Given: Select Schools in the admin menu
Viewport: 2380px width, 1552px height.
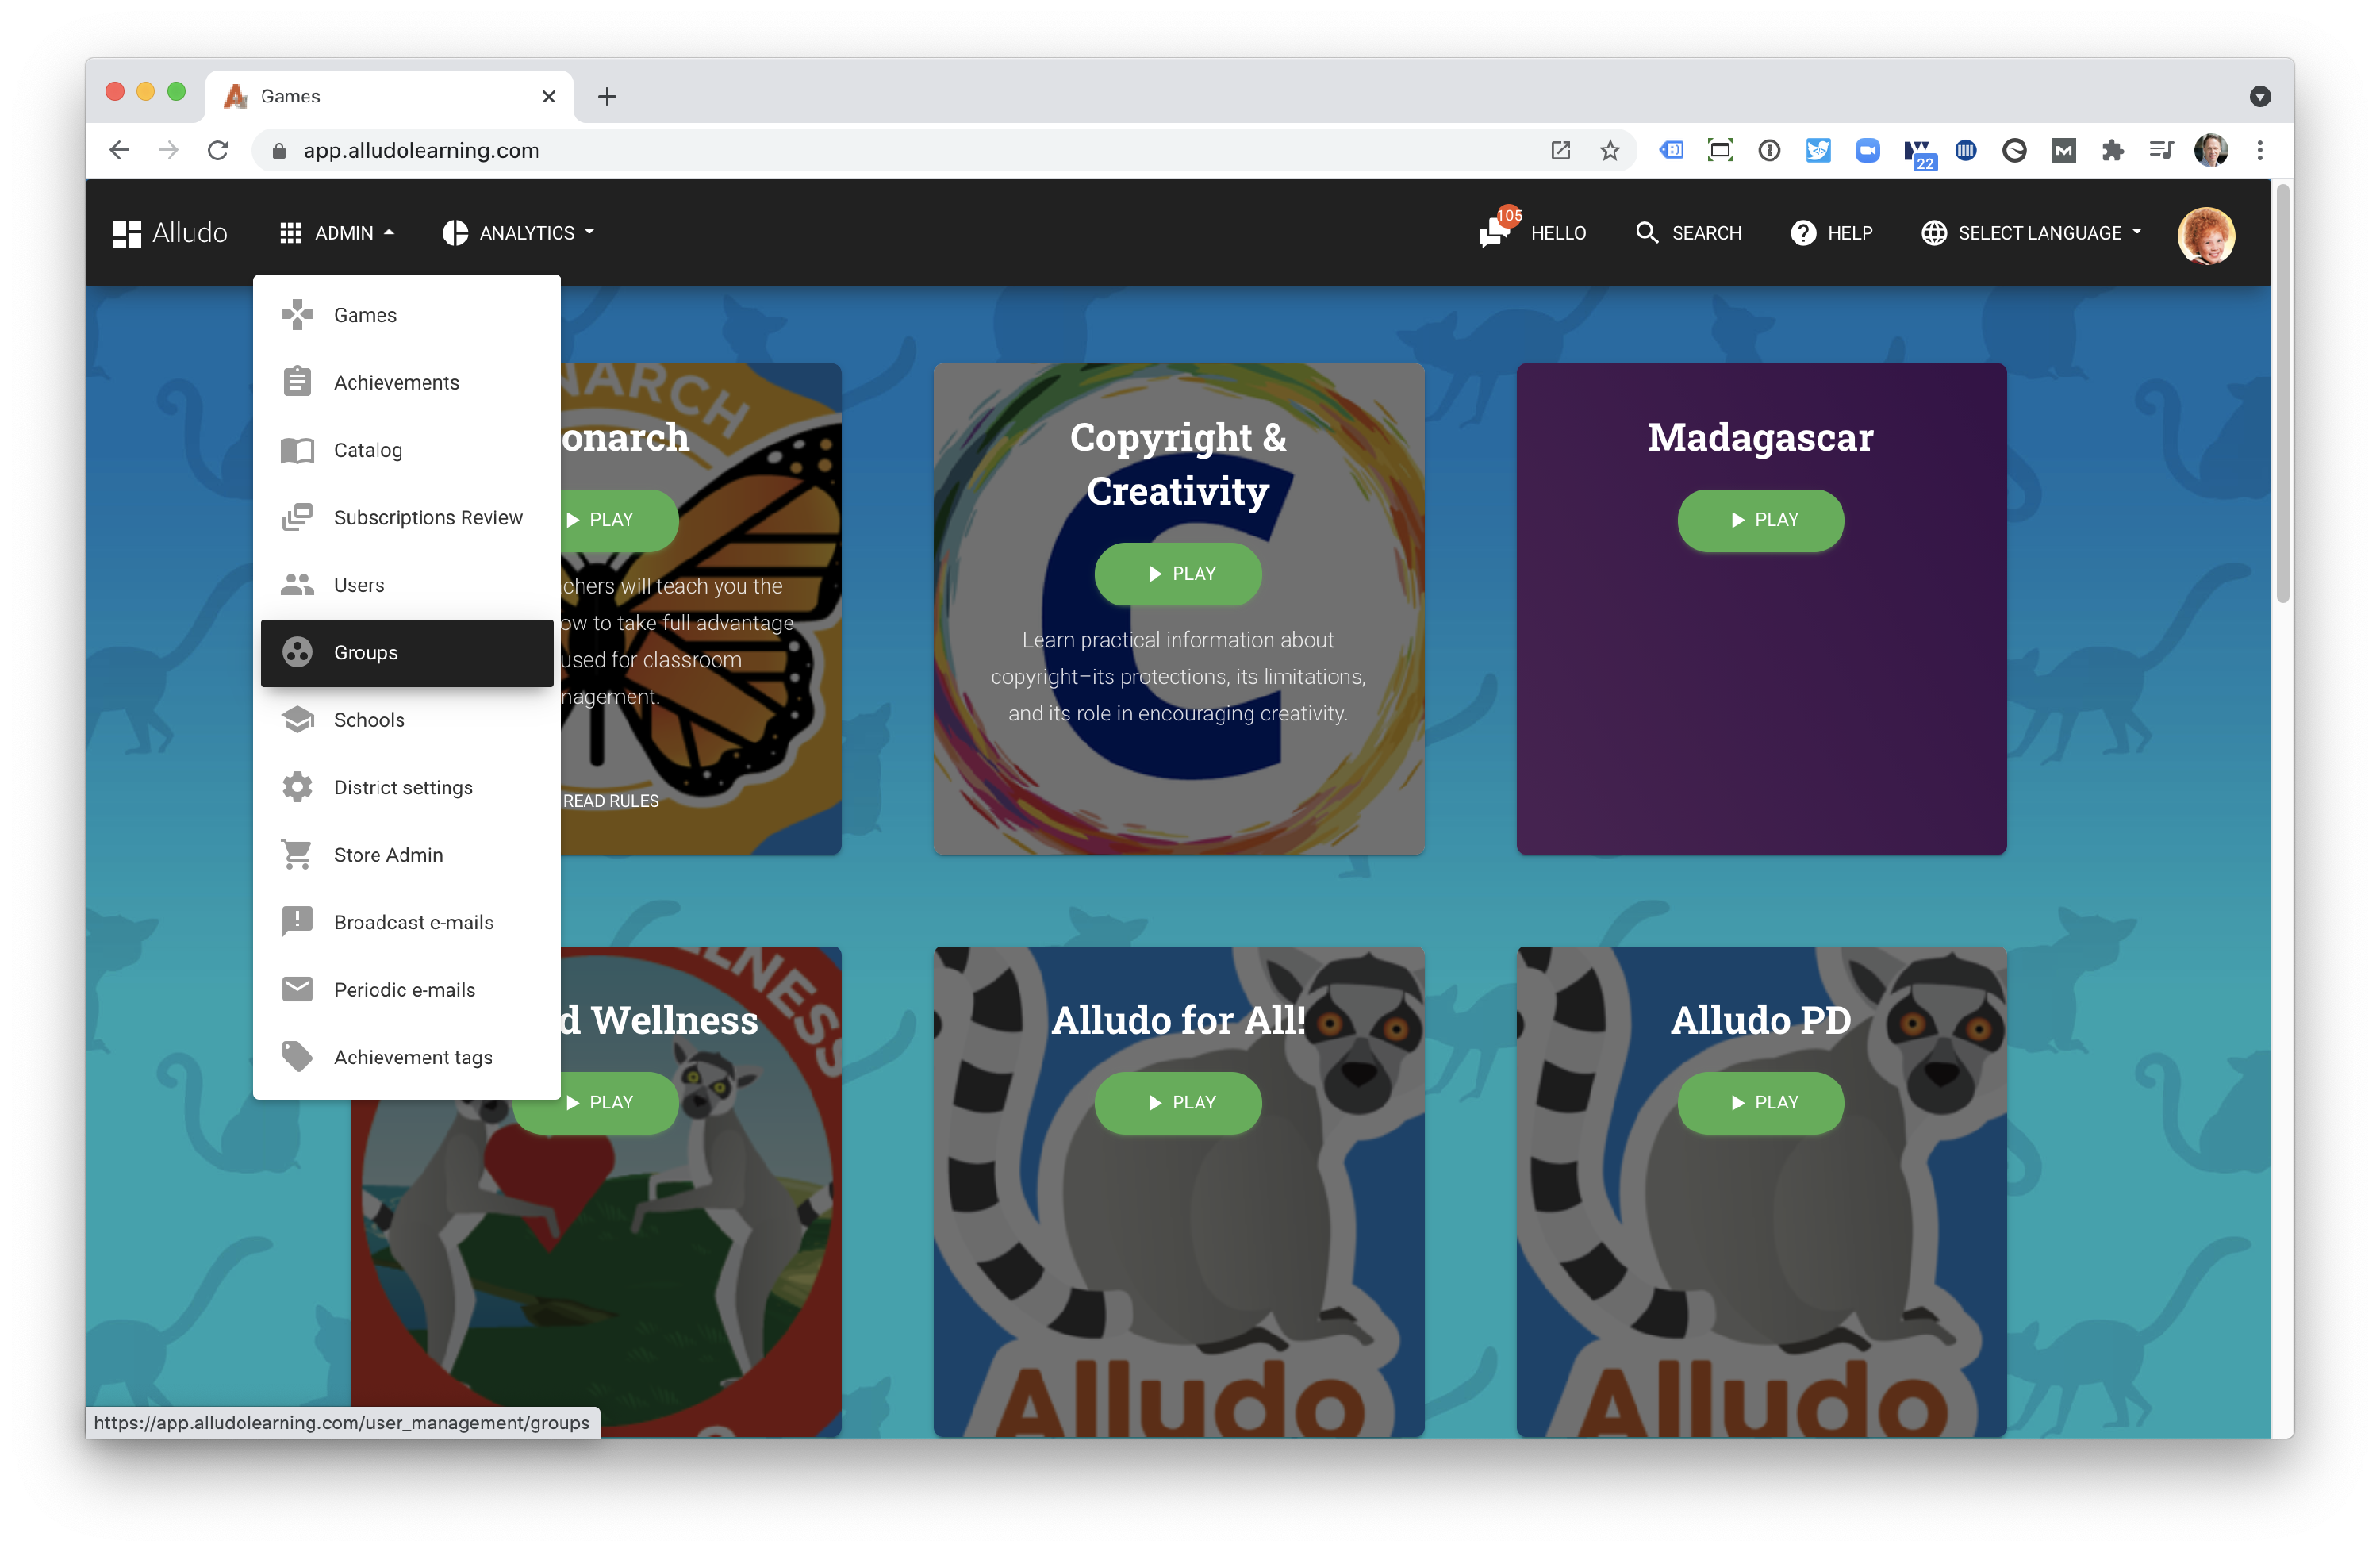Looking at the screenshot, I should point(369,720).
